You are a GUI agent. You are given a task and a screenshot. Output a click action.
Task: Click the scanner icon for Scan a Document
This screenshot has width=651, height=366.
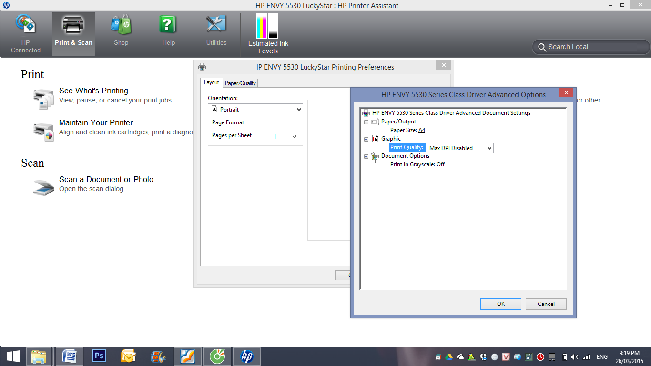(x=43, y=187)
